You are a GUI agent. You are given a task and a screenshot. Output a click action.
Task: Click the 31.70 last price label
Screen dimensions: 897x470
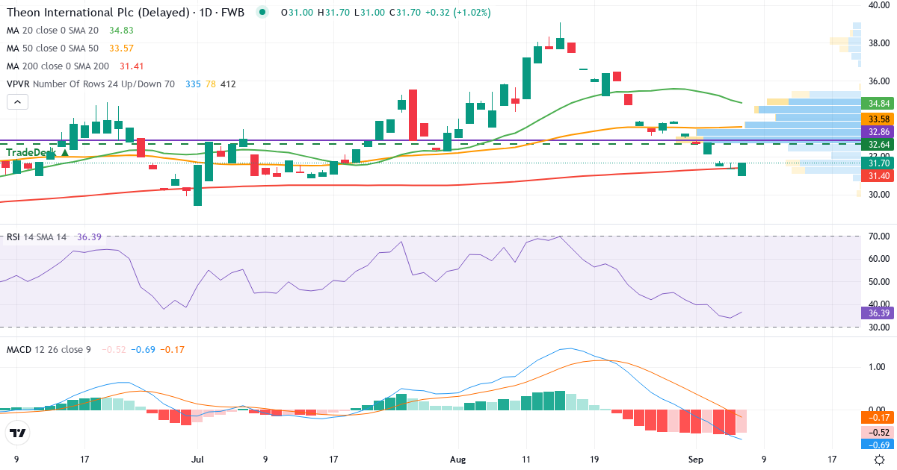878,163
